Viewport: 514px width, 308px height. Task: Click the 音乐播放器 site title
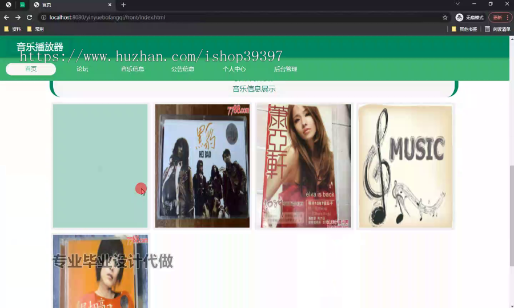coord(39,47)
